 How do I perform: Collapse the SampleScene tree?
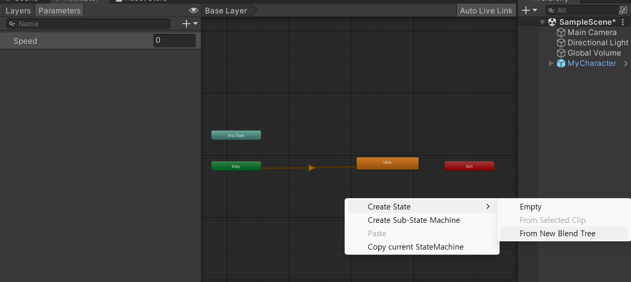click(542, 22)
